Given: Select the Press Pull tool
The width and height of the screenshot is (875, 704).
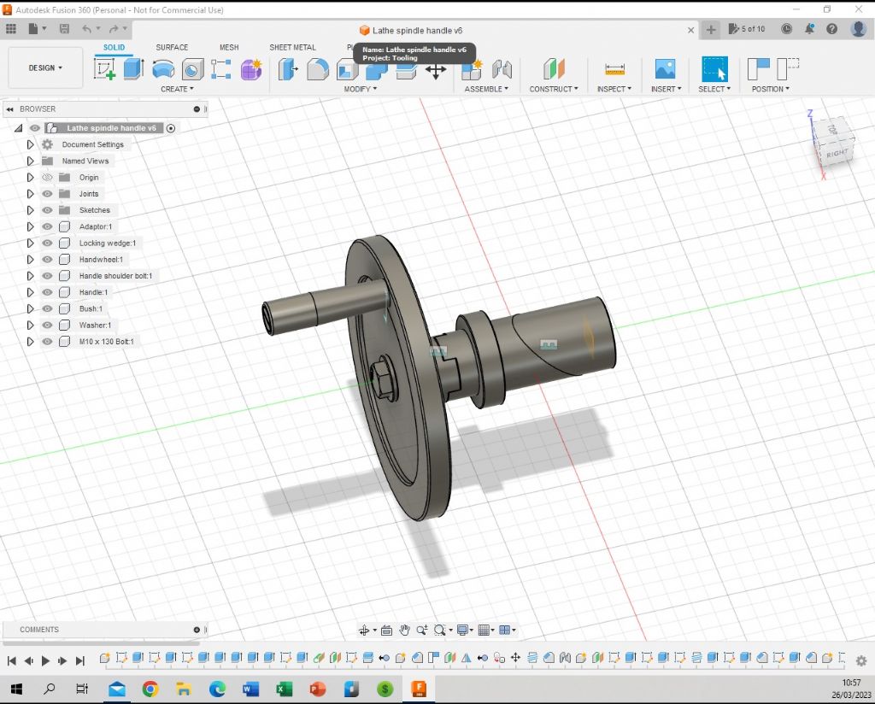Looking at the screenshot, I should (288, 69).
